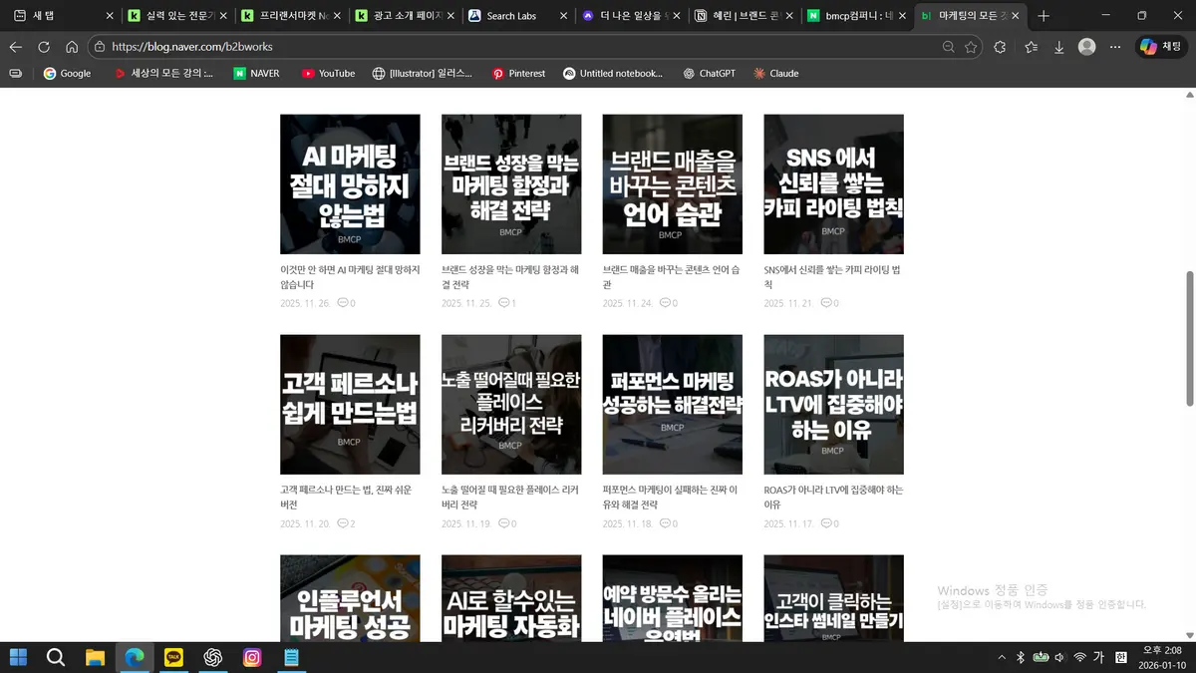Click the Bluetooth icon in the system tray

tap(1020, 657)
